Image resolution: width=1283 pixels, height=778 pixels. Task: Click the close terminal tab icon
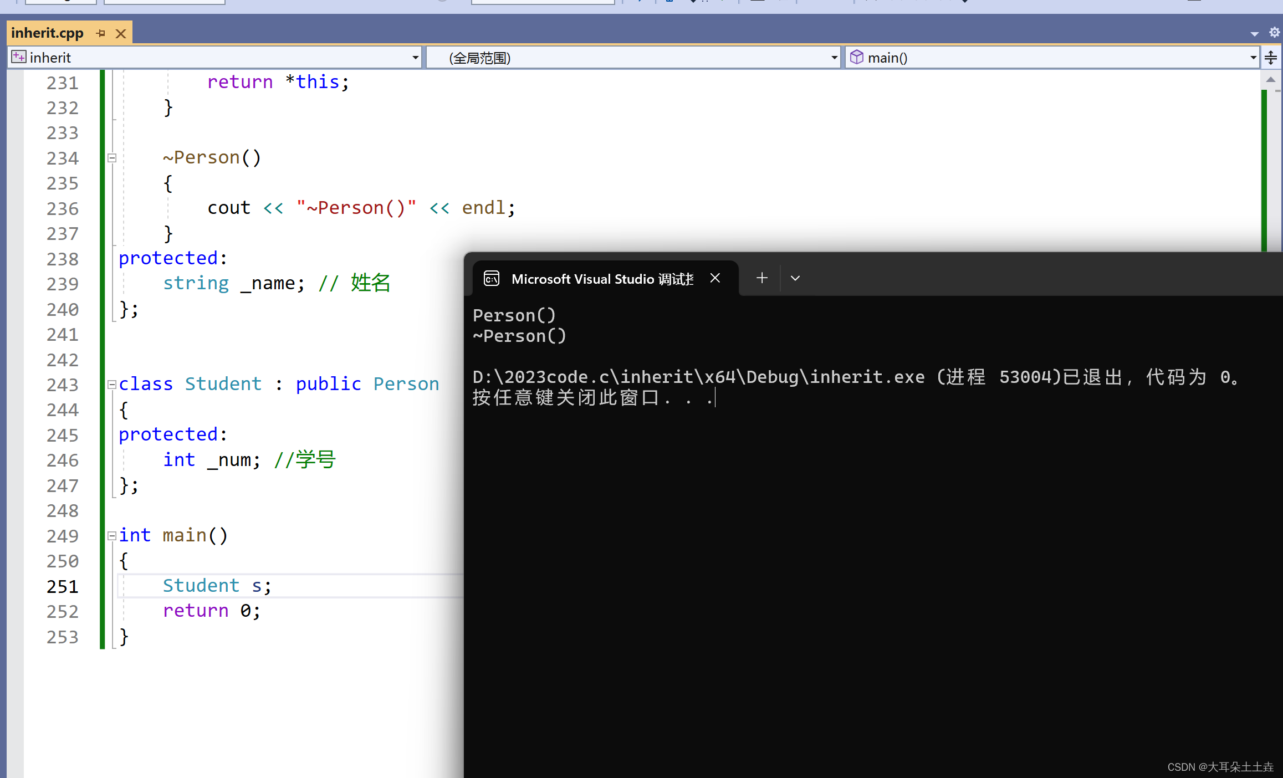[714, 278]
